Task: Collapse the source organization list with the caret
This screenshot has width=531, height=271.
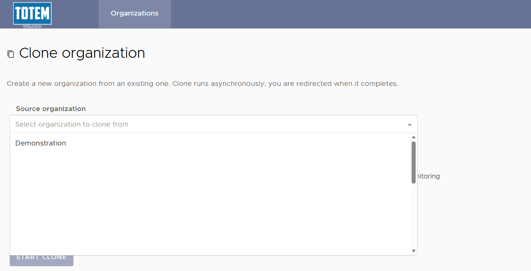Action: coord(409,124)
